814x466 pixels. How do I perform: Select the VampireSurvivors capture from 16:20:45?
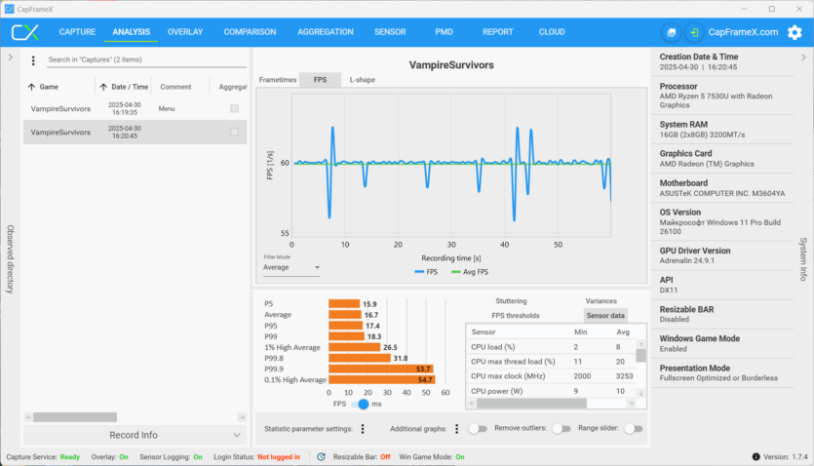click(x=135, y=132)
